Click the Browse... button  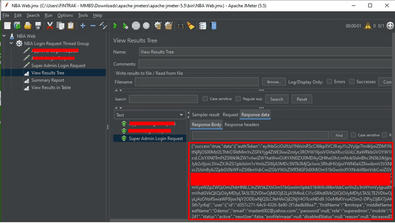273,82
